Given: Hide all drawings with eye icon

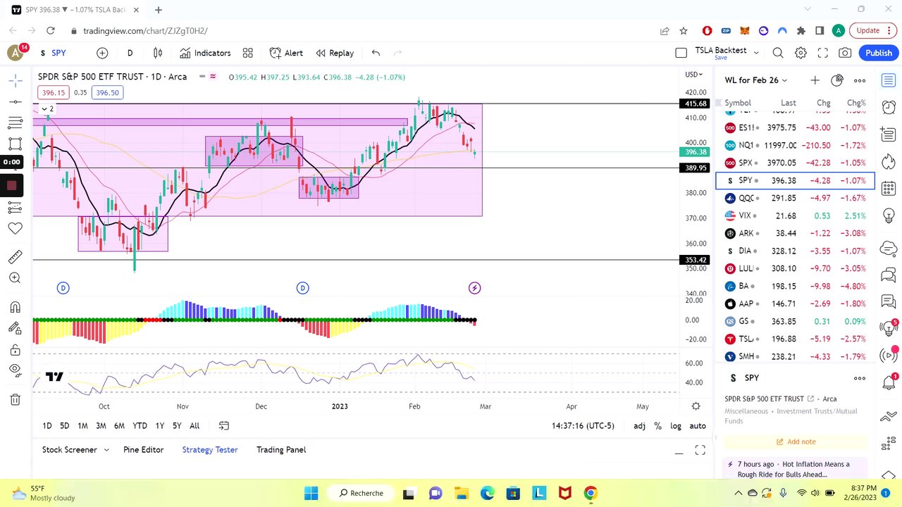Looking at the screenshot, I should (x=15, y=370).
